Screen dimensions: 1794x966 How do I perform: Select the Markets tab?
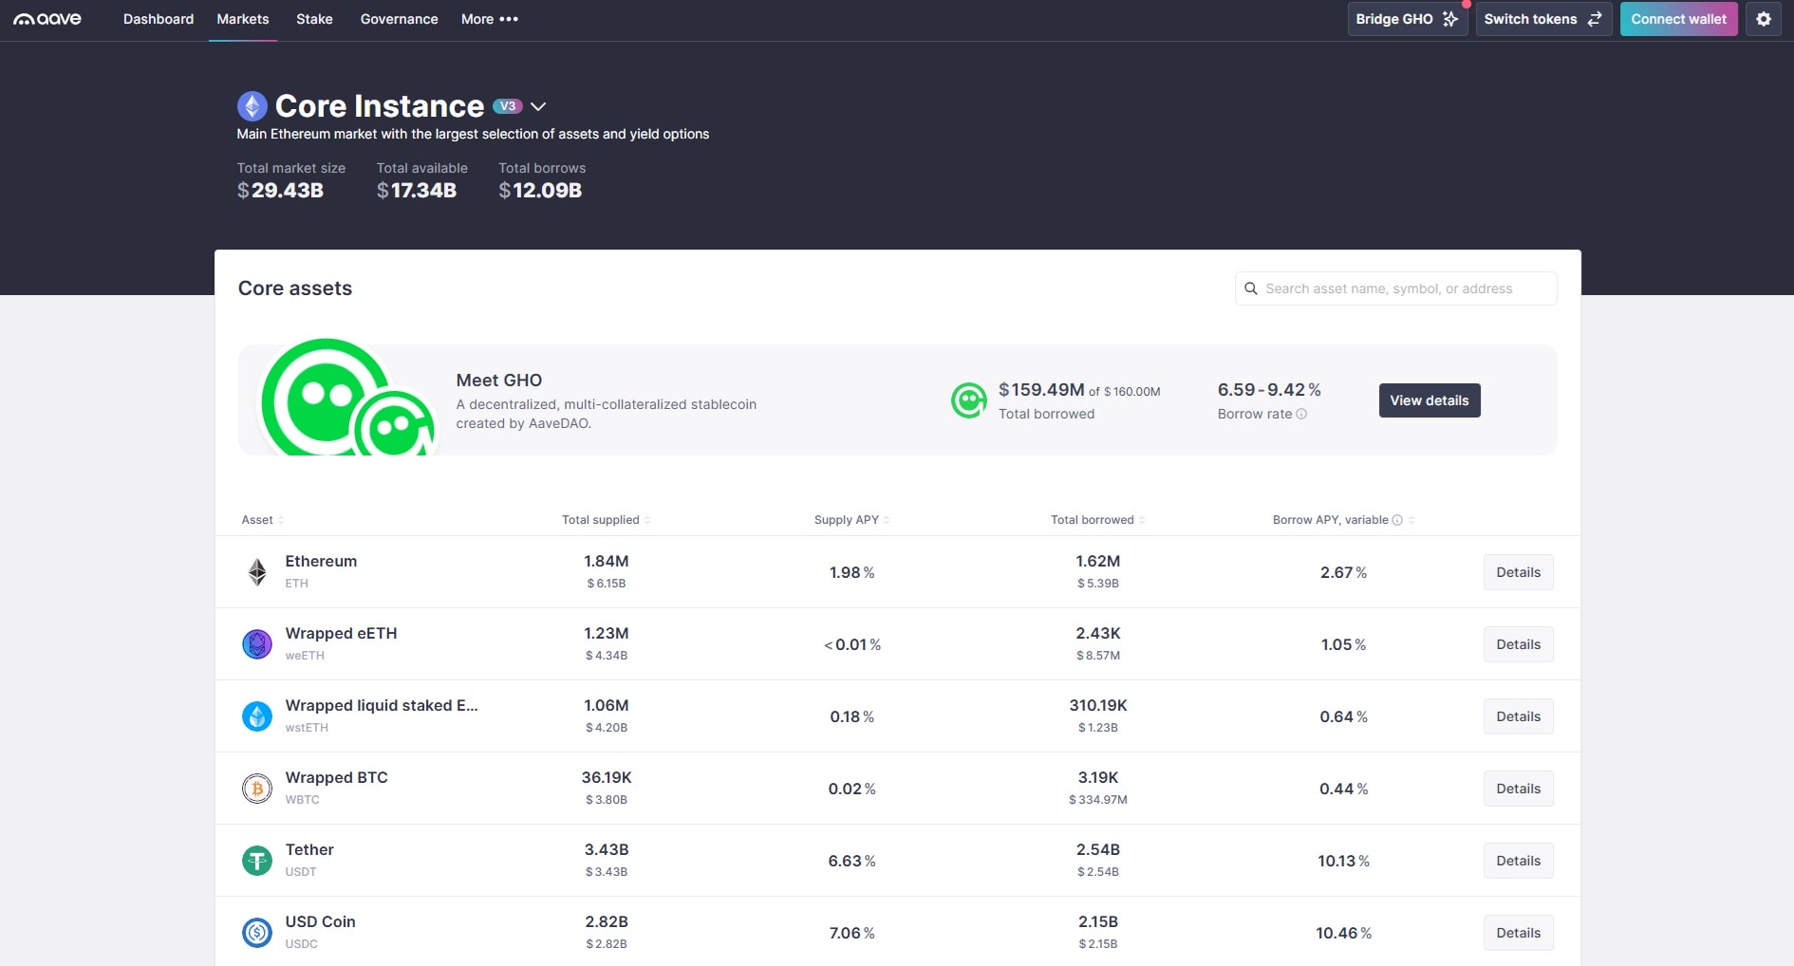coord(243,19)
